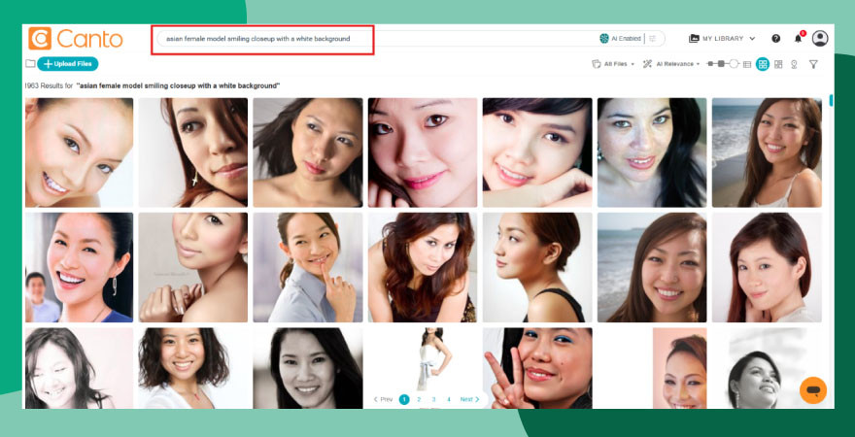Click the AI Relevance magic wand icon
Image resolution: width=855 pixels, height=437 pixels.
[x=647, y=64]
